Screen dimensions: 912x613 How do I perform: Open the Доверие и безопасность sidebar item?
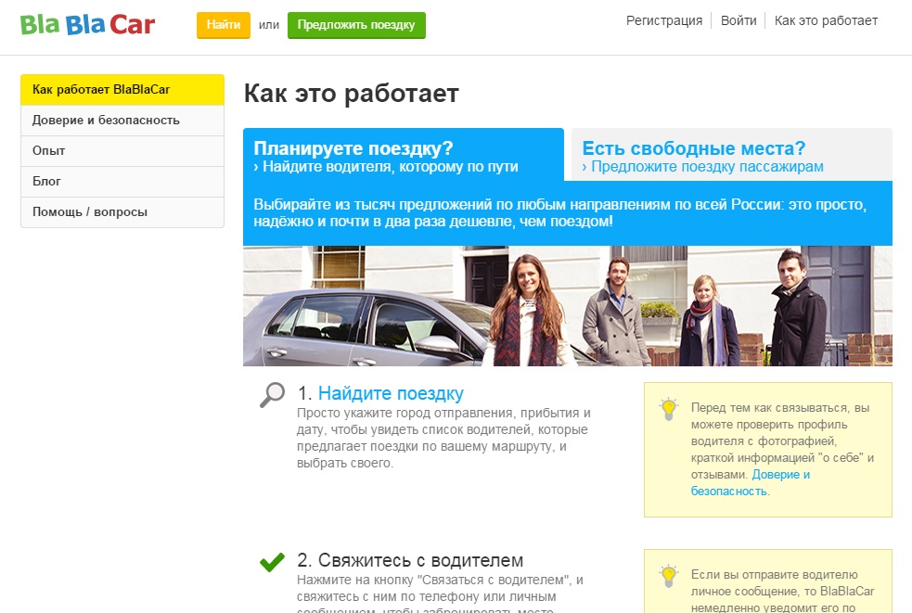[x=122, y=121]
